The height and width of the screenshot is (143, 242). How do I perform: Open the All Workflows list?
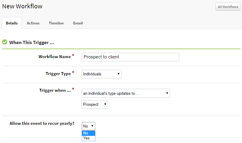[x=228, y=7]
